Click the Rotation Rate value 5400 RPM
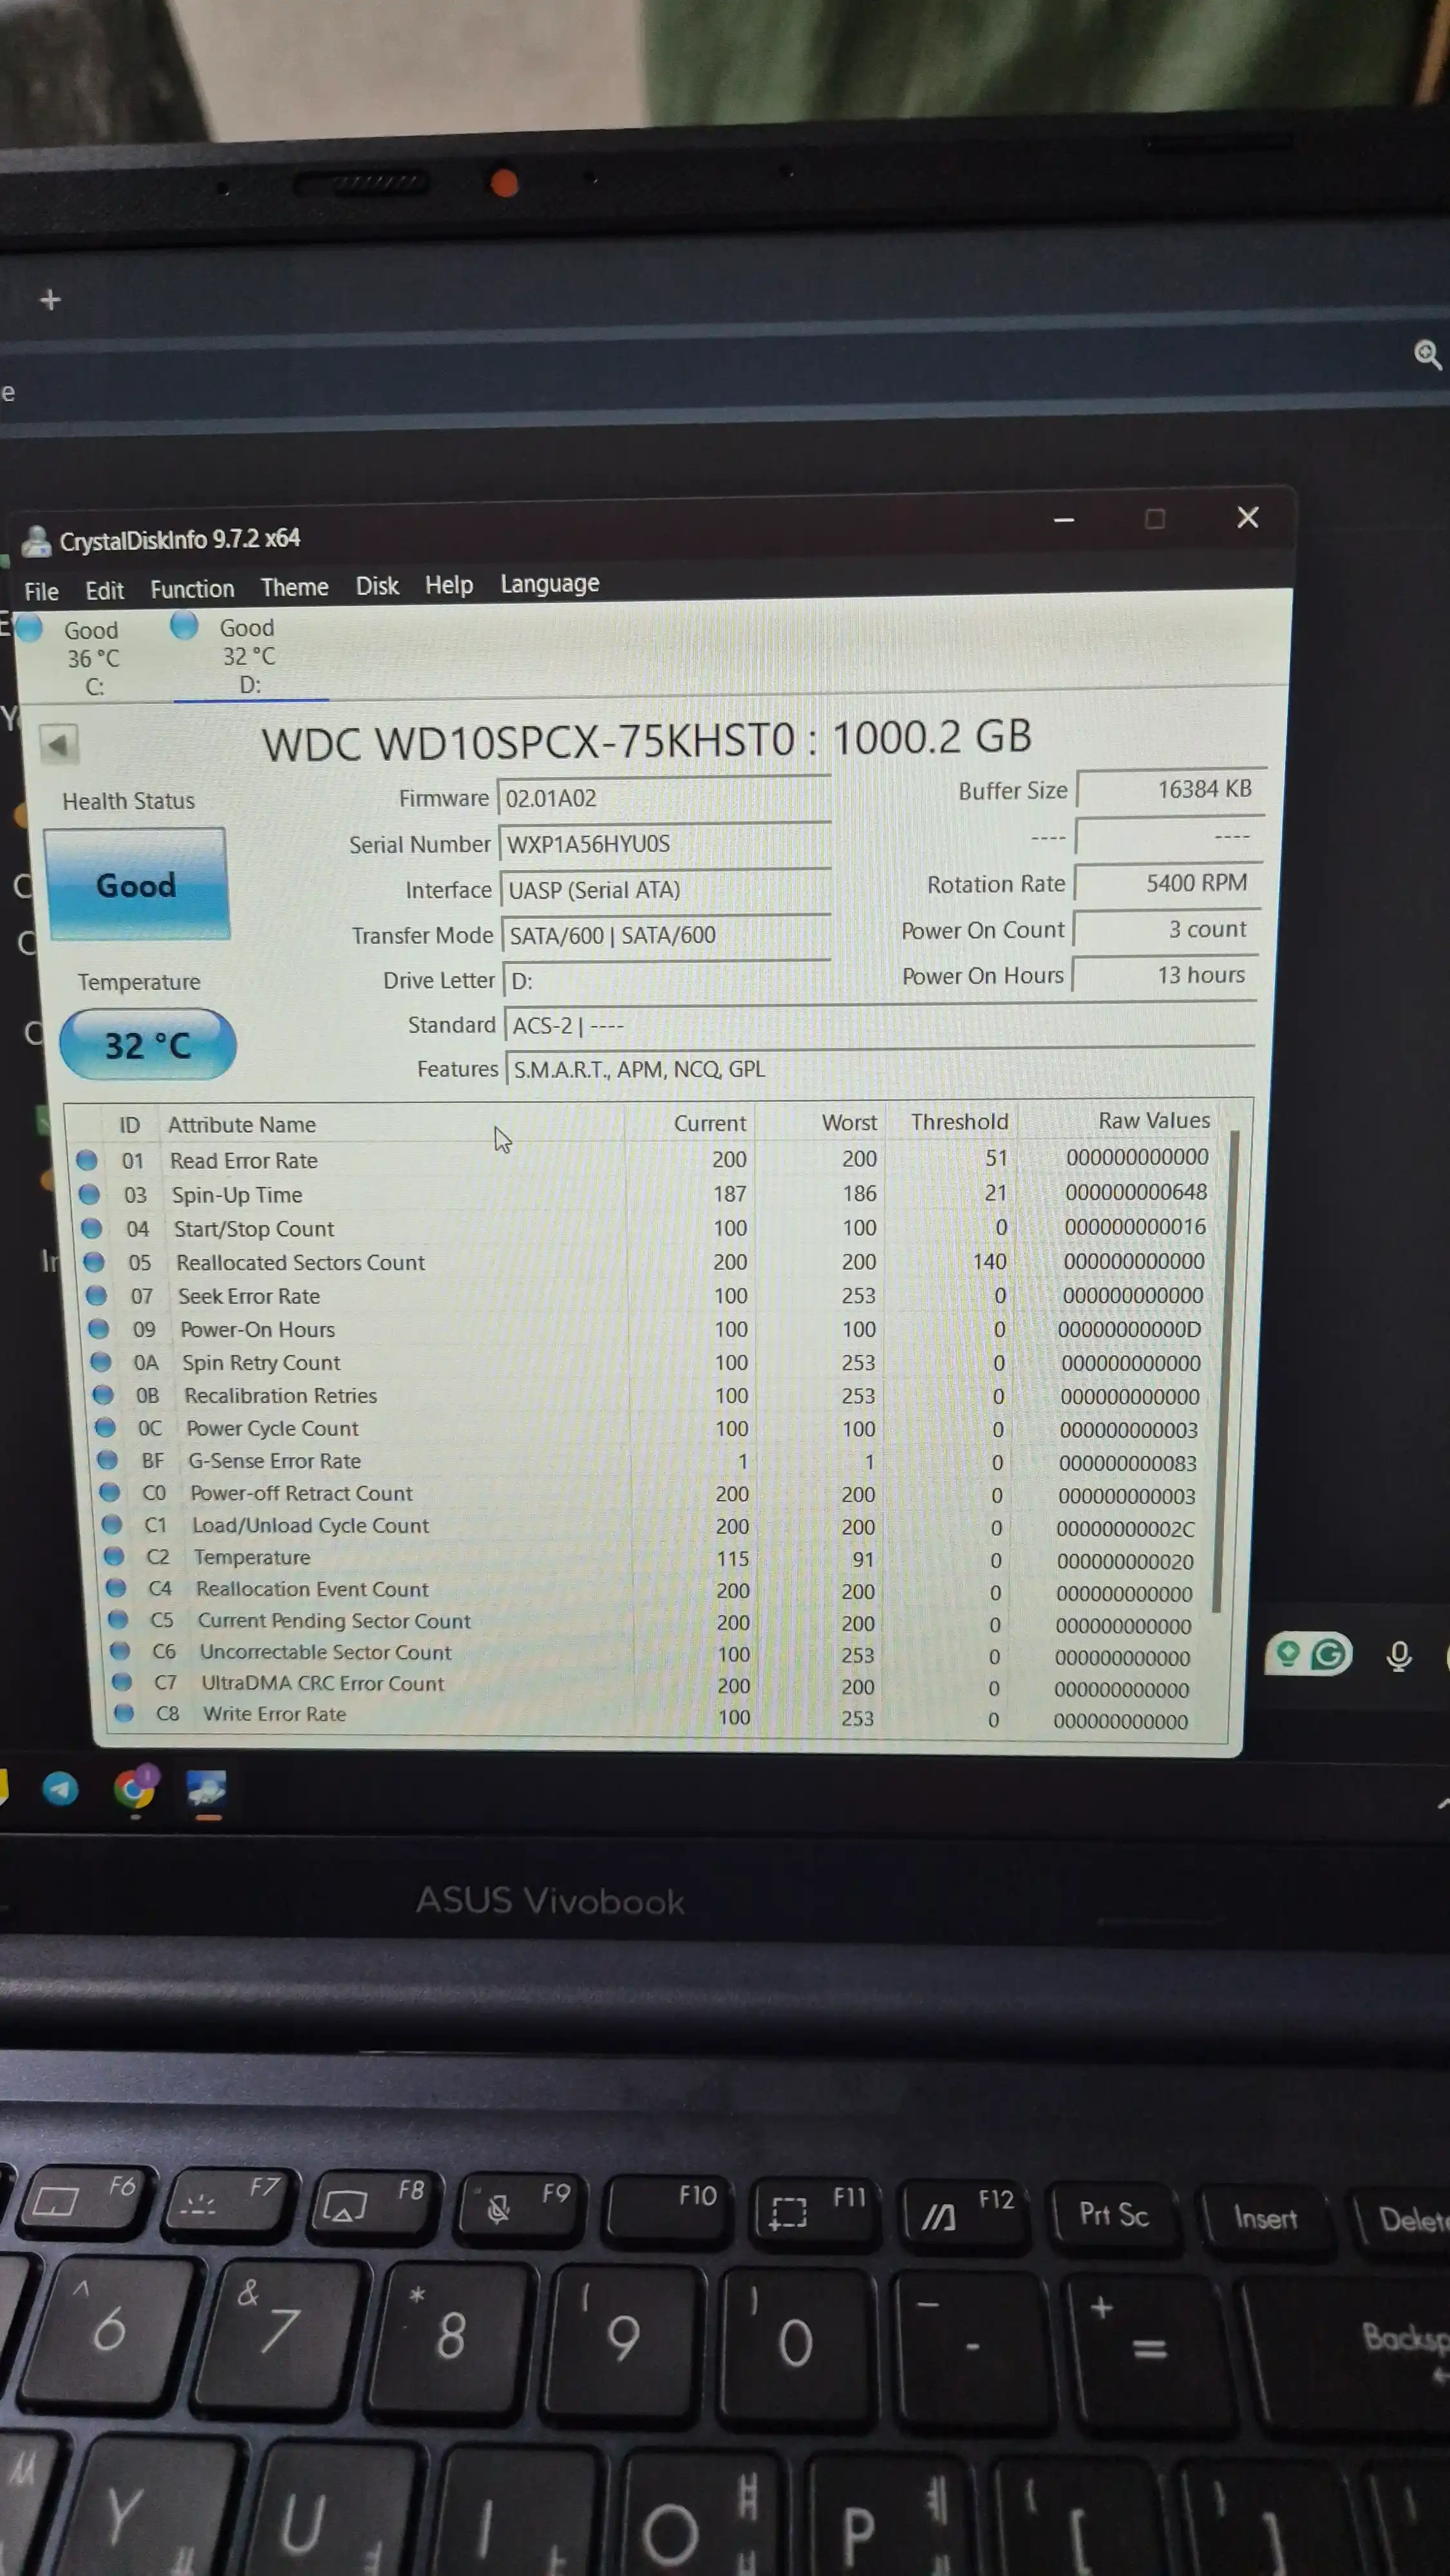This screenshot has width=1450, height=2576. point(1168,883)
